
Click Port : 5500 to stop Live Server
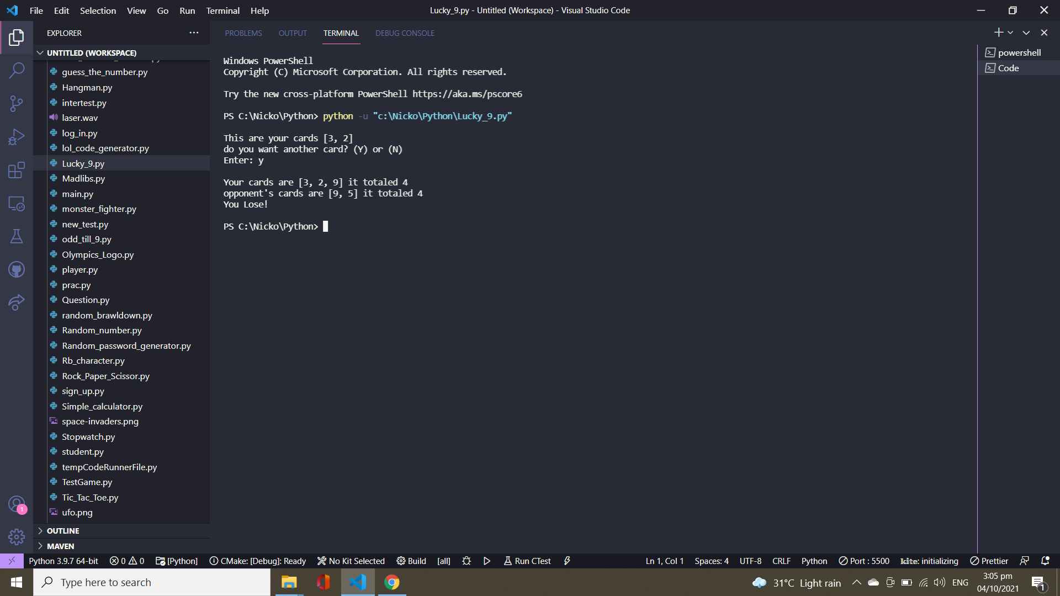pos(863,561)
